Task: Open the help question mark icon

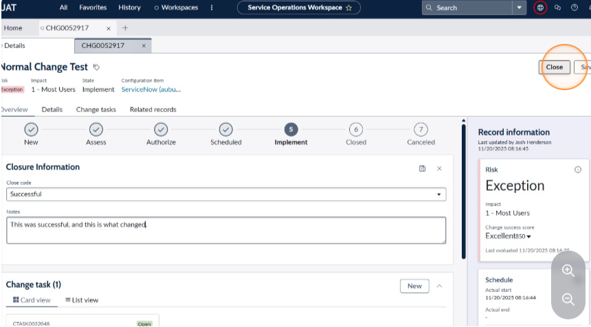Action: pos(575,8)
